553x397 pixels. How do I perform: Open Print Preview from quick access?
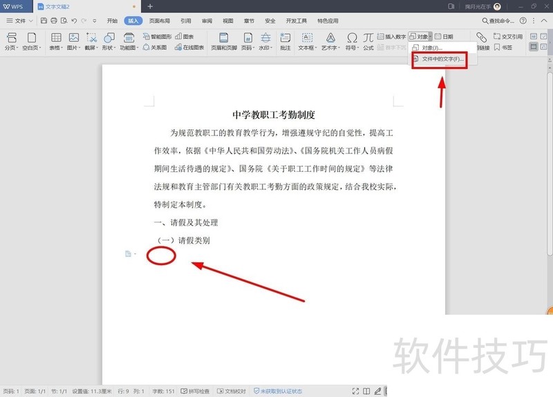(64, 21)
